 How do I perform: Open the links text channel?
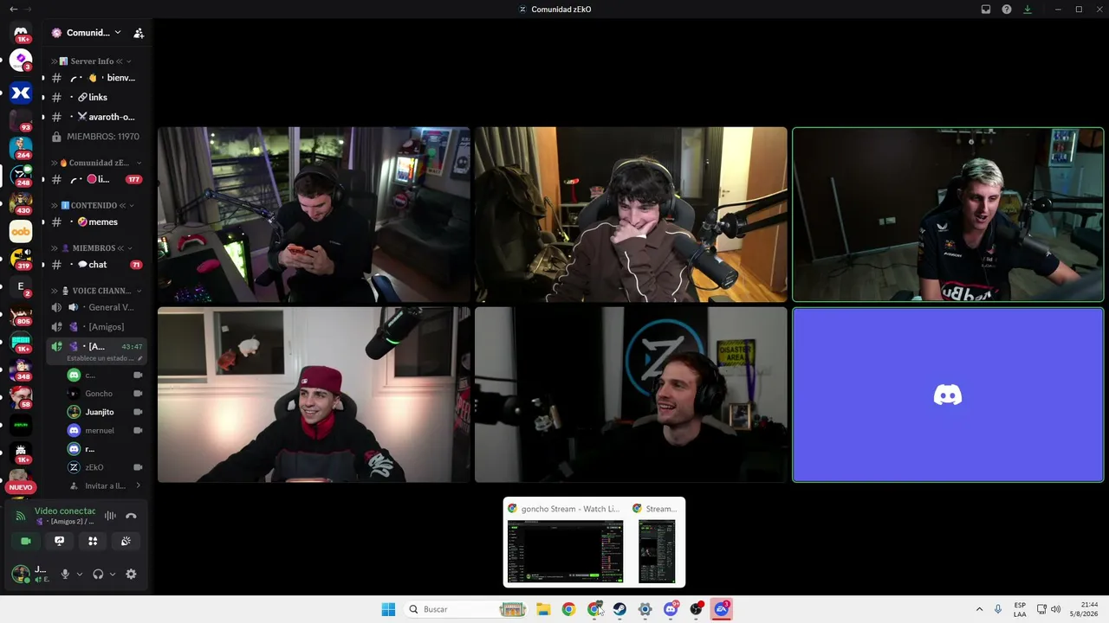coord(96,97)
